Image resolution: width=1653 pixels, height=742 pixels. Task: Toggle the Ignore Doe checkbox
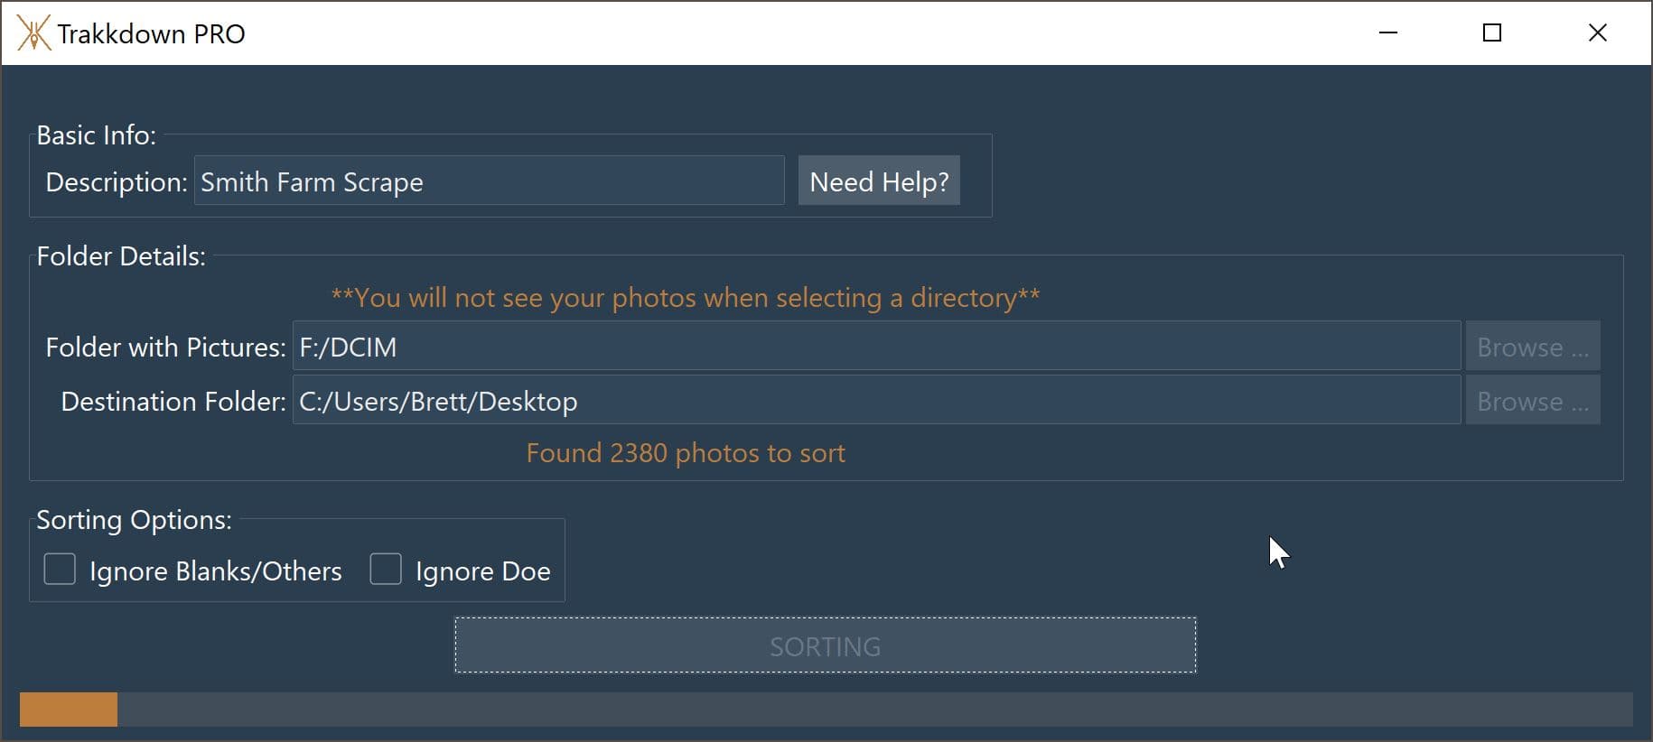coord(386,570)
